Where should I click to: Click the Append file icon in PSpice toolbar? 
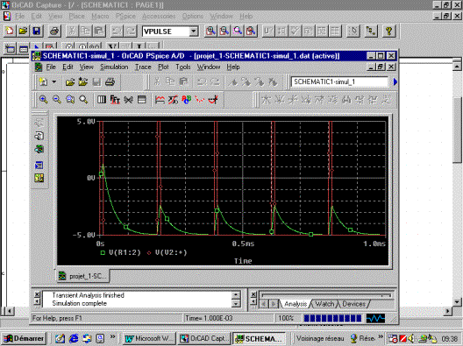(83, 81)
